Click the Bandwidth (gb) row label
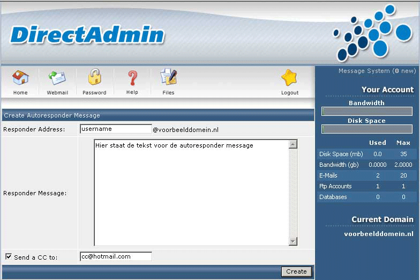This screenshot has height=280, width=420. point(339,165)
